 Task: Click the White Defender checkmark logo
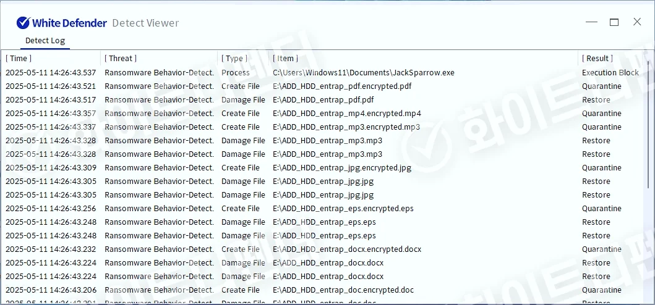(23, 23)
